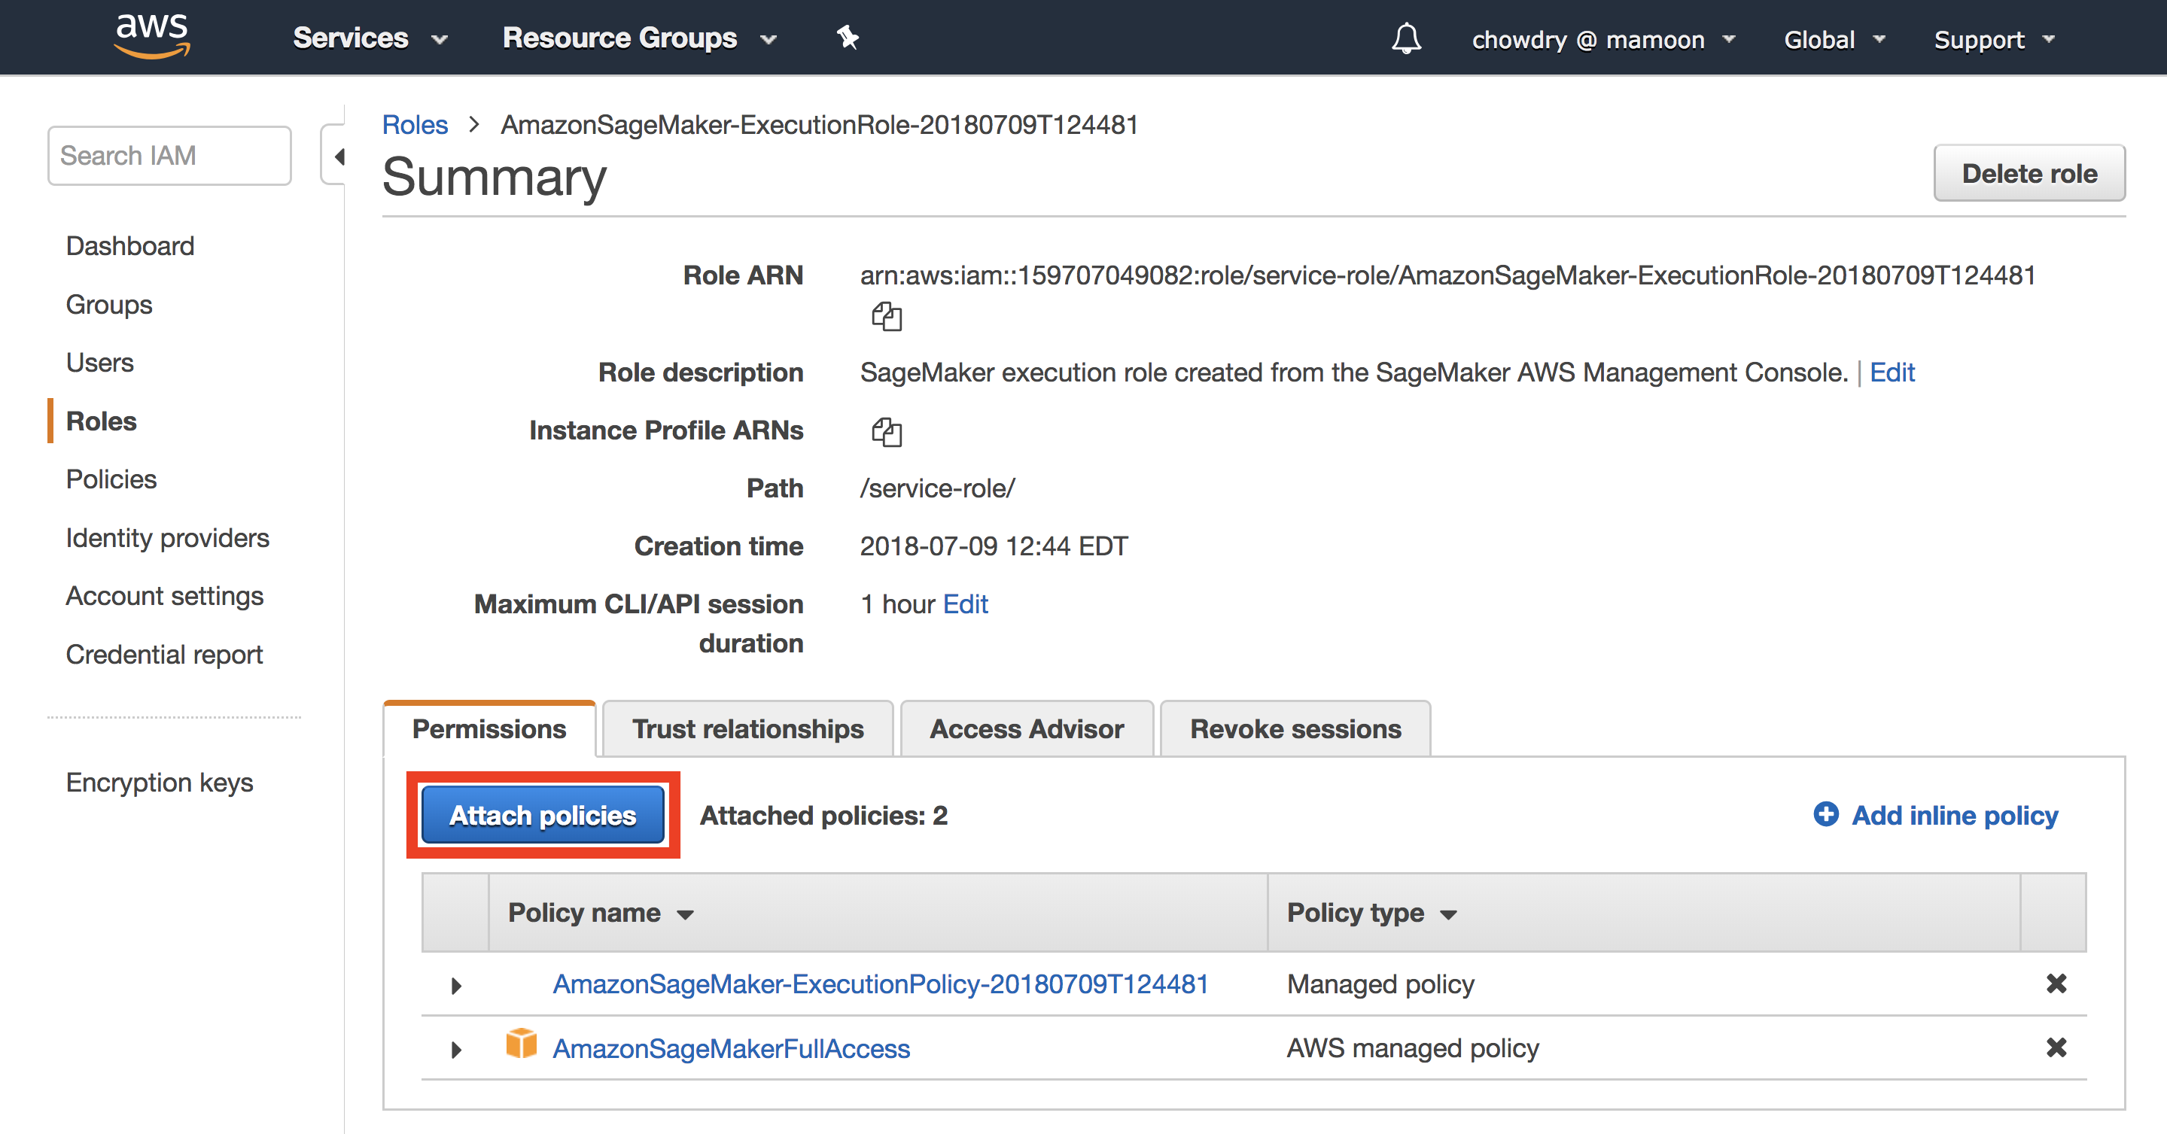The image size is (2167, 1134).
Task: Open the Resource Groups dropdown
Action: pos(639,38)
